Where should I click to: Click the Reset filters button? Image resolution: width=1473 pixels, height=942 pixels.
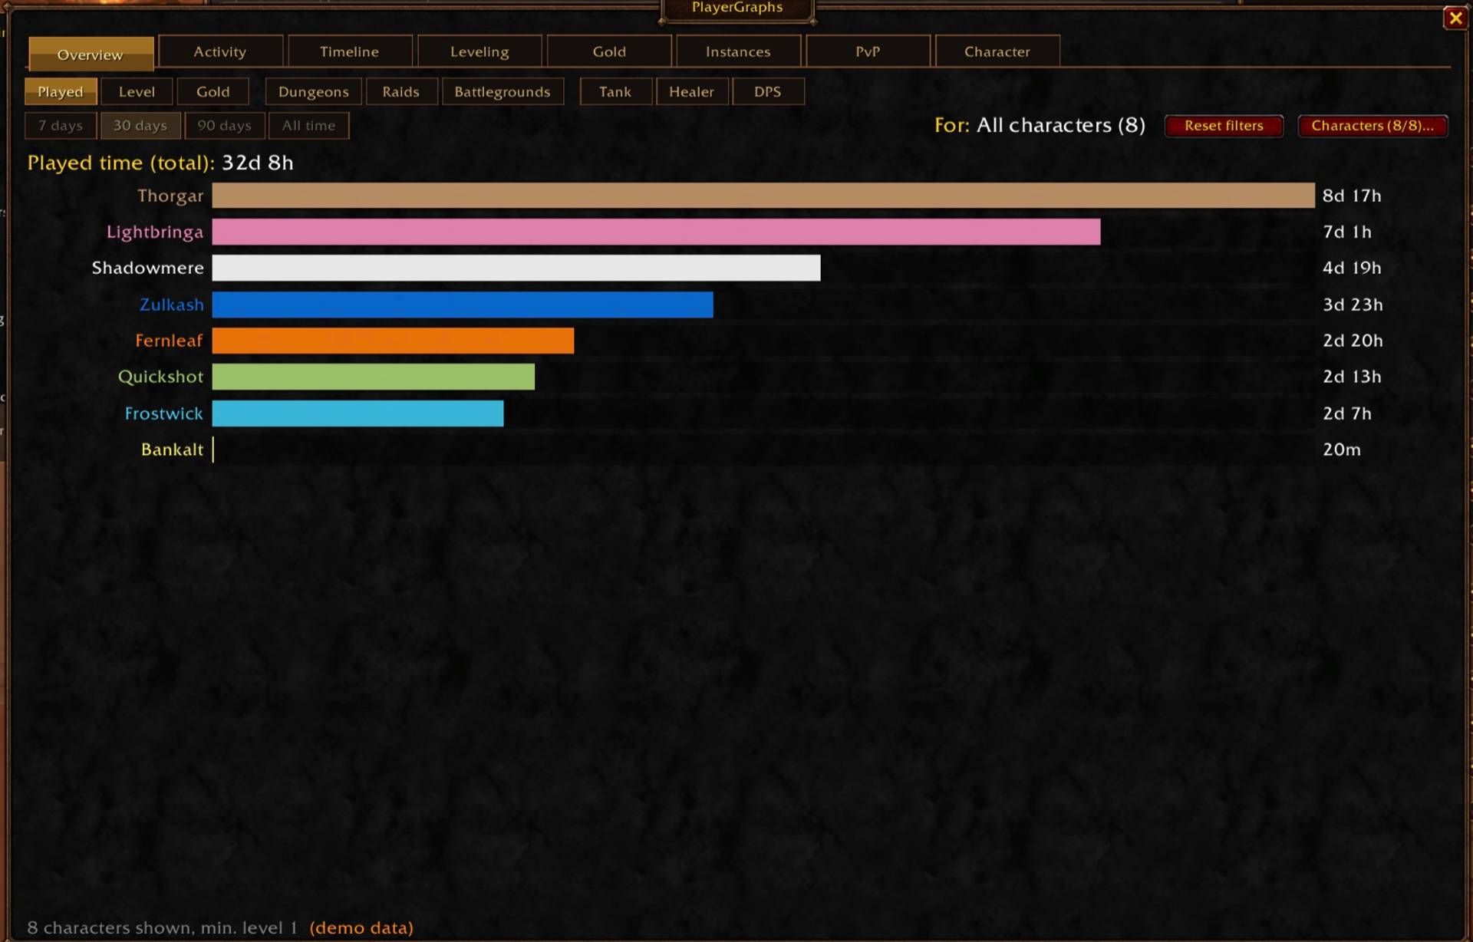coord(1224,125)
